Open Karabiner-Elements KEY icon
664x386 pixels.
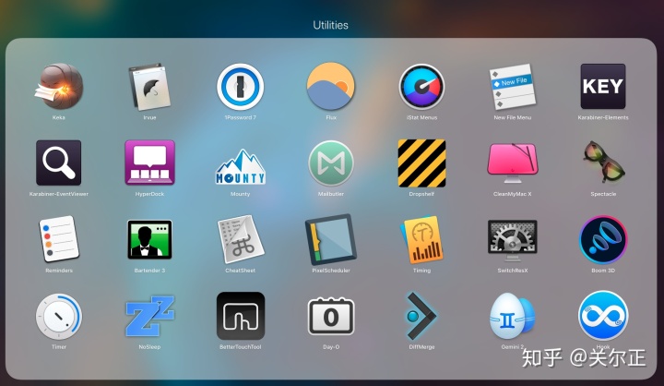(603, 87)
